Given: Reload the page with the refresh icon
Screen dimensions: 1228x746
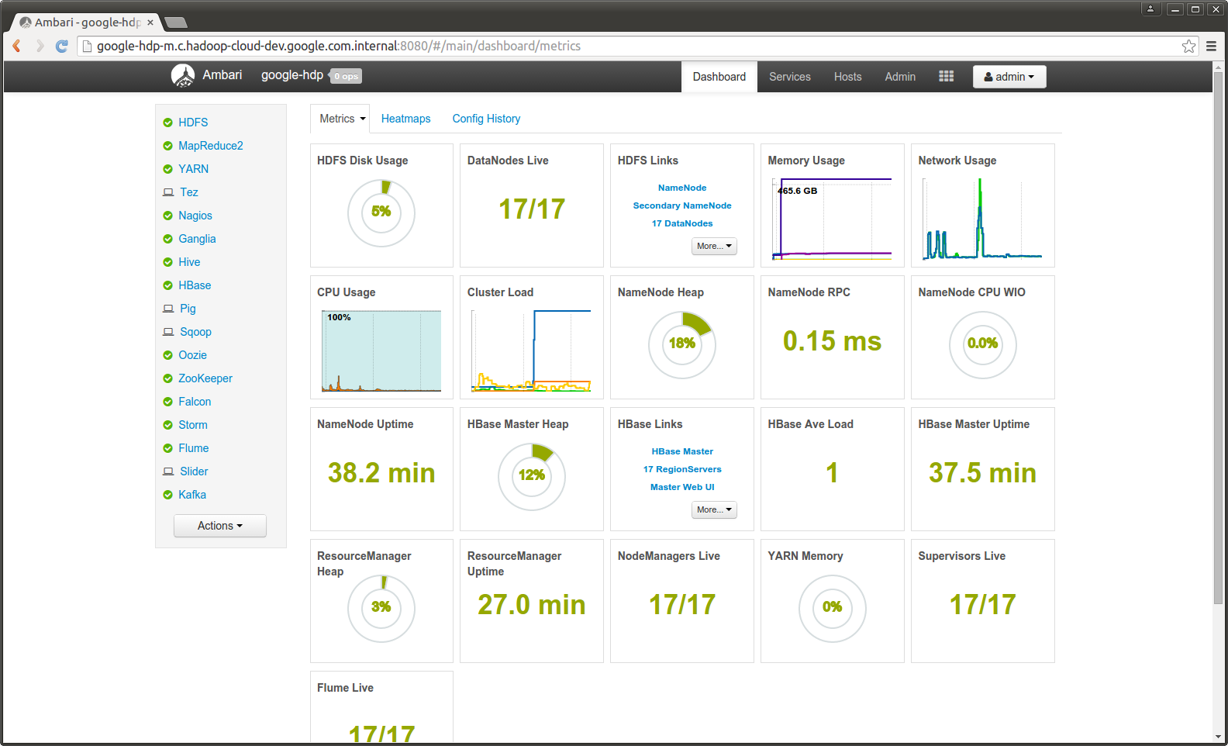Looking at the screenshot, I should (x=62, y=46).
